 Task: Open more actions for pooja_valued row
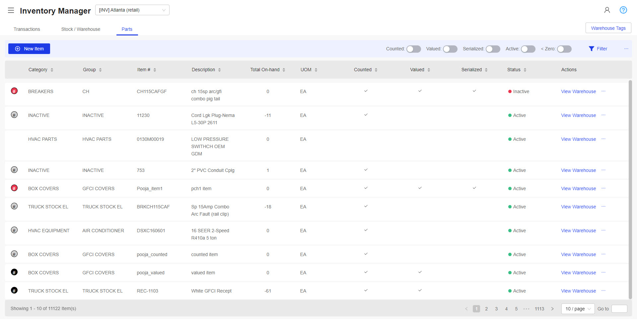point(603,272)
